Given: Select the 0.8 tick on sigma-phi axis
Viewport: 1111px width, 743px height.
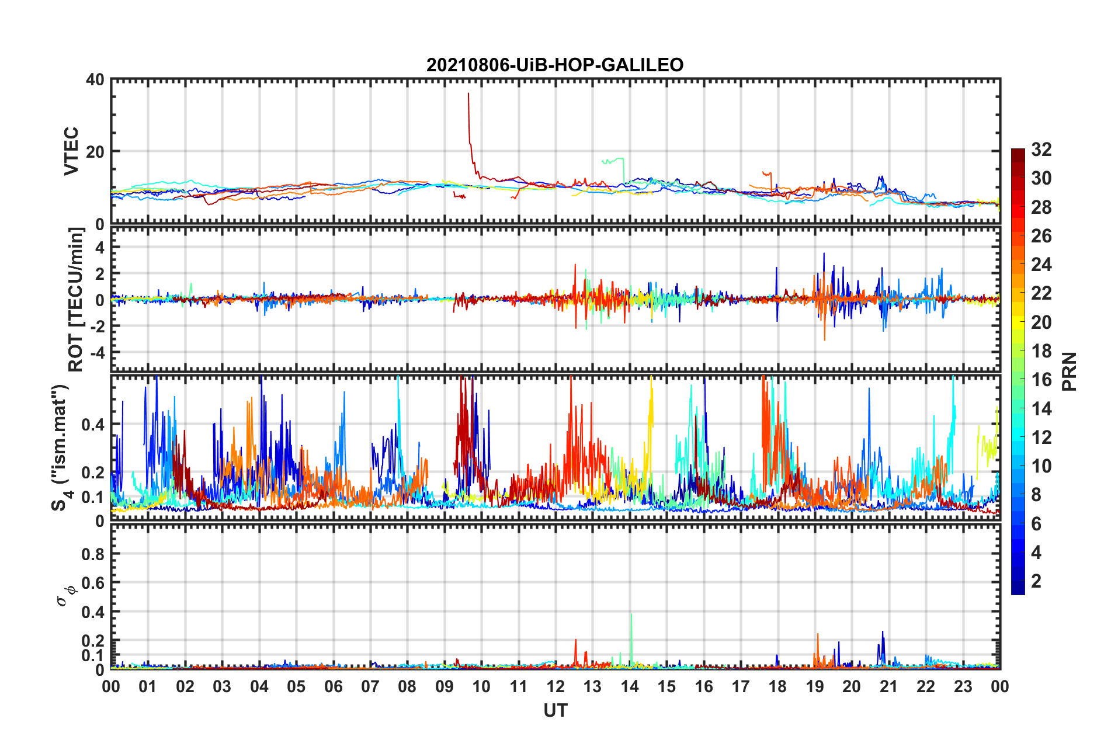Looking at the screenshot, I should coord(93,553).
